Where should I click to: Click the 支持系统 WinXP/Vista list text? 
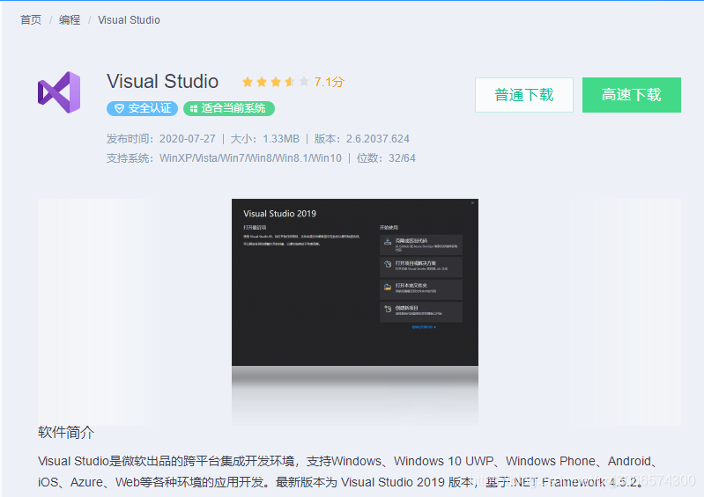[224, 158]
